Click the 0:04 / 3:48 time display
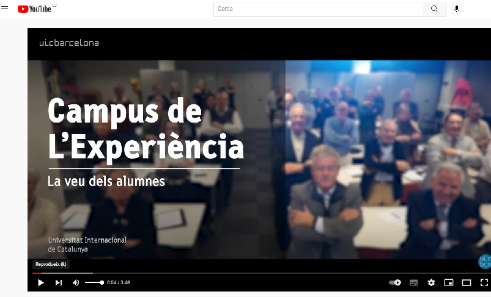The width and height of the screenshot is (491, 297). pos(118,282)
